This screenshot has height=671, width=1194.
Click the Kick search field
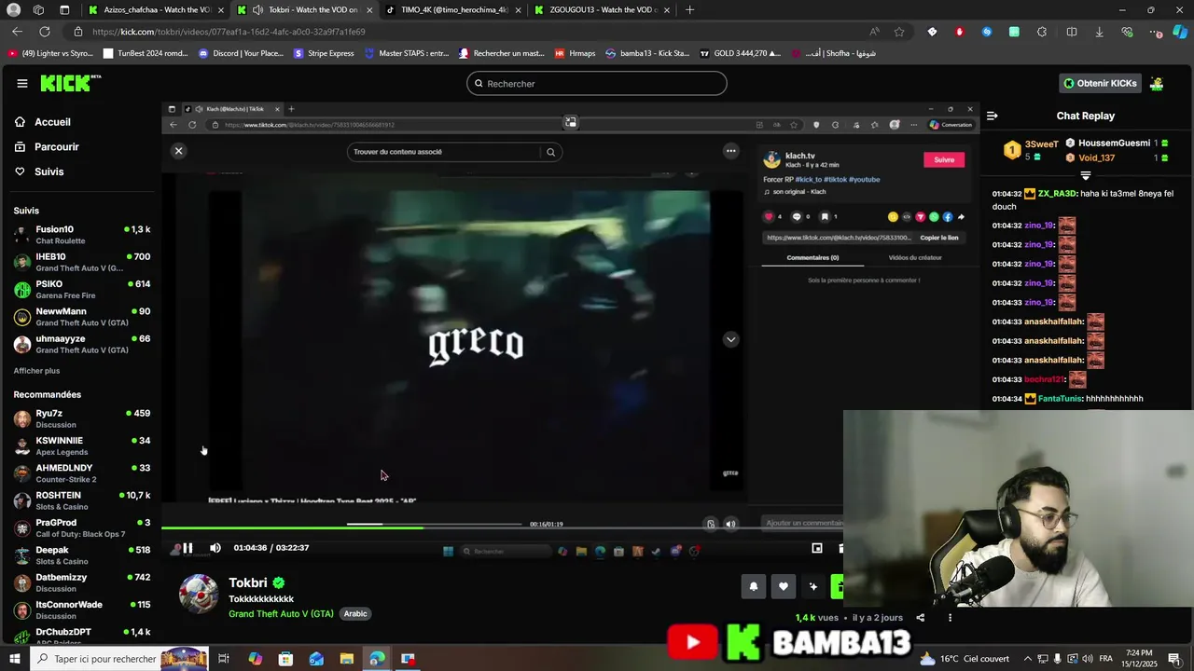coord(597,83)
